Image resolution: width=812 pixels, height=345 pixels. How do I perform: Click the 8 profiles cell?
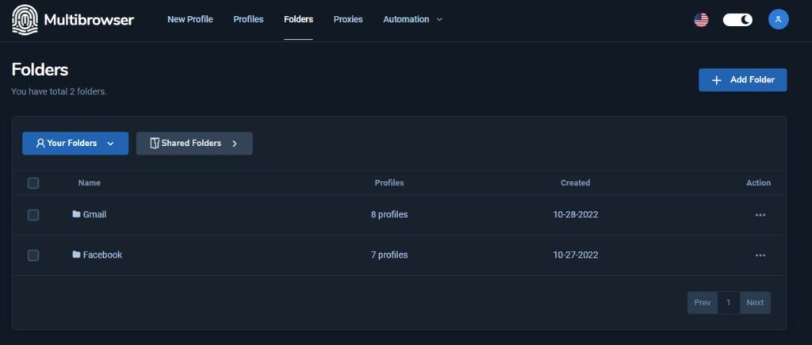[389, 214]
